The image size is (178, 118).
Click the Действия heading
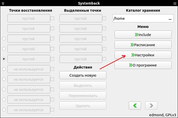coord(83,67)
